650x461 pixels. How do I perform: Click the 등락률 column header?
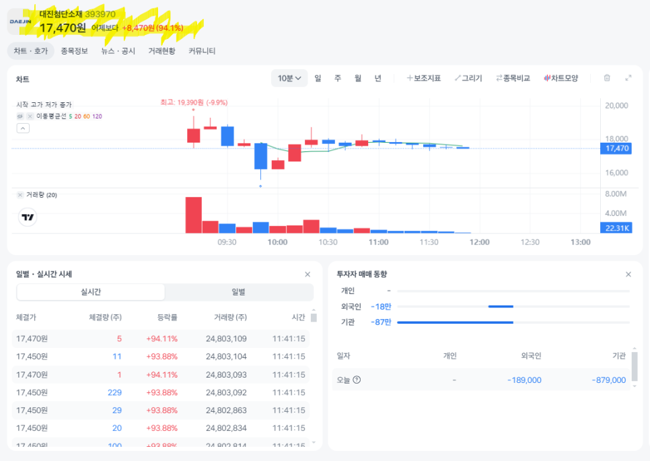167,317
